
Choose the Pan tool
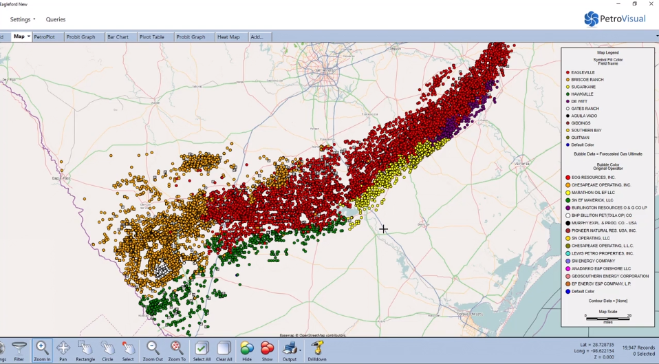pos(63,350)
